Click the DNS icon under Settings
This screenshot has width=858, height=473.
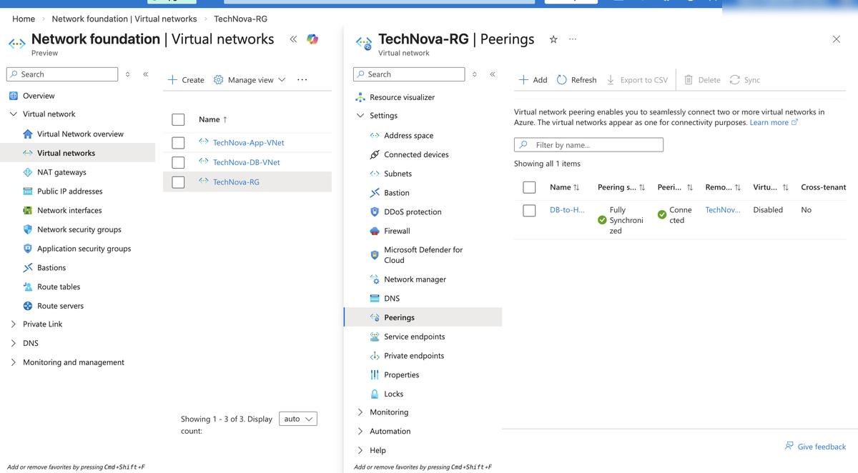pyautogui.click(x=375, y=299)
